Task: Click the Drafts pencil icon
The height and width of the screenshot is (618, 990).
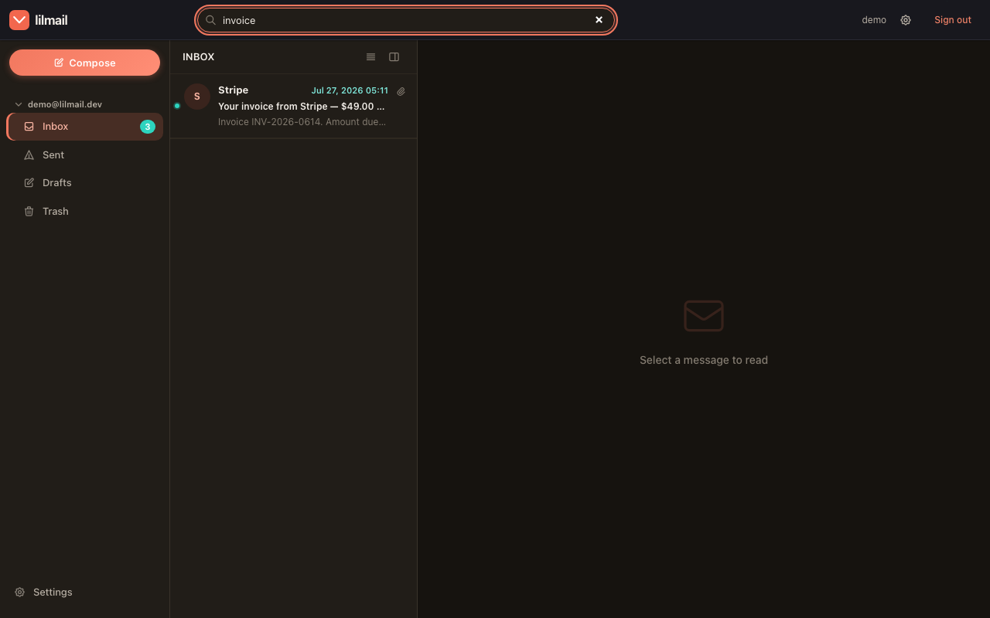Action: [x=29, y=183]
